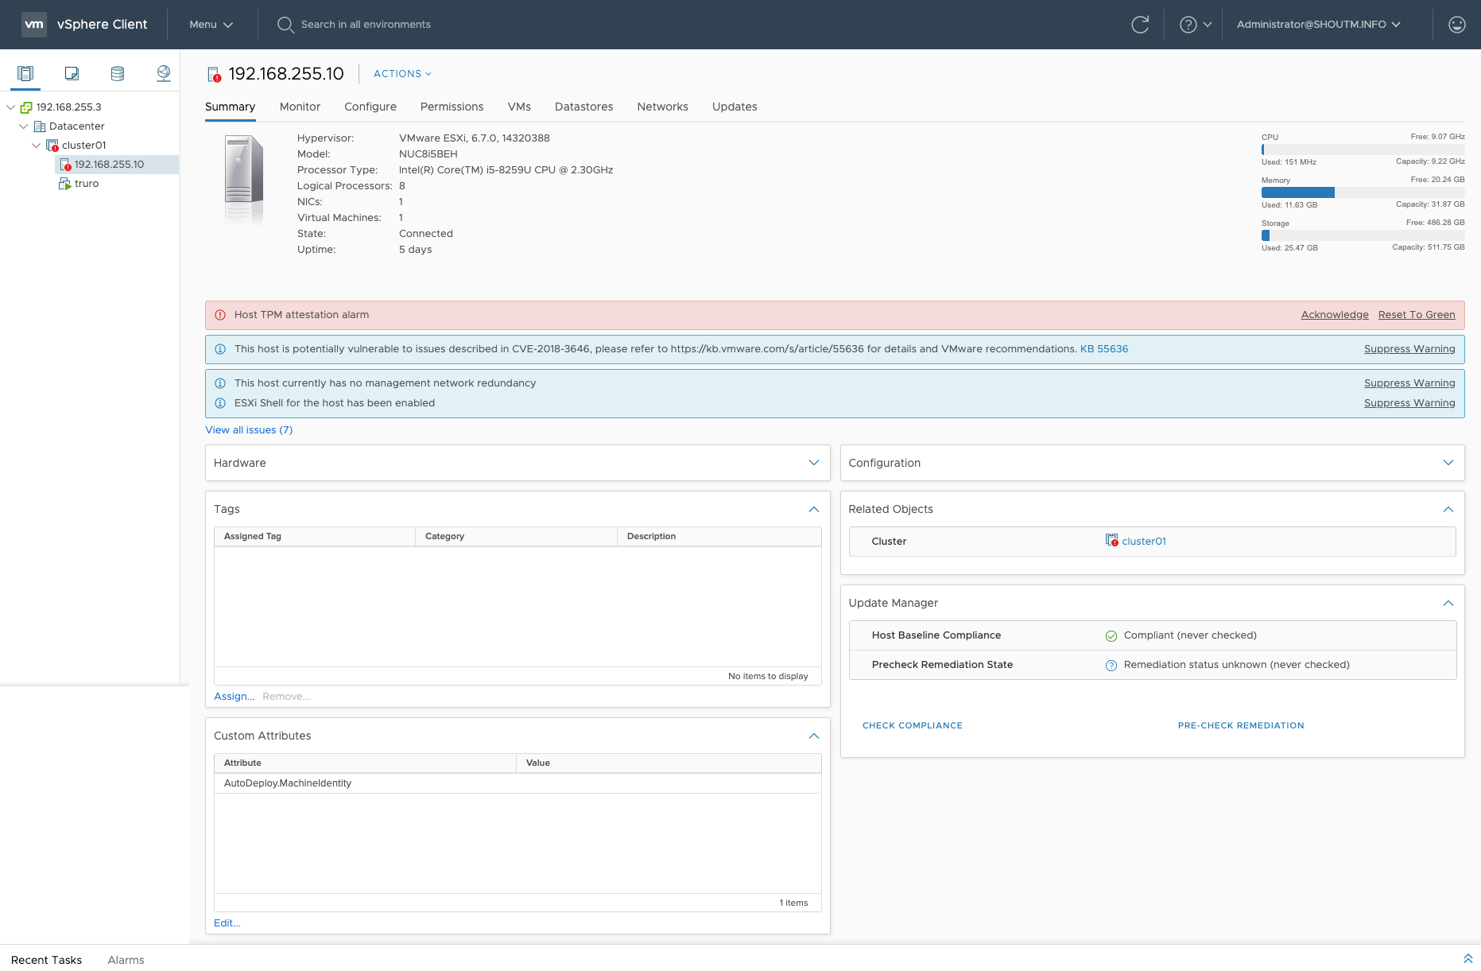Click the host alert icon beside title

point(214,75)
